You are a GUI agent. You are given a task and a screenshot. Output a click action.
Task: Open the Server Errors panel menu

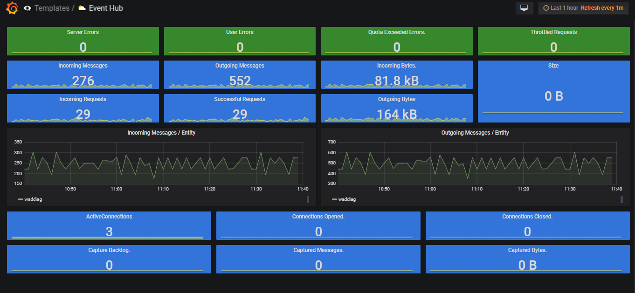83,32
